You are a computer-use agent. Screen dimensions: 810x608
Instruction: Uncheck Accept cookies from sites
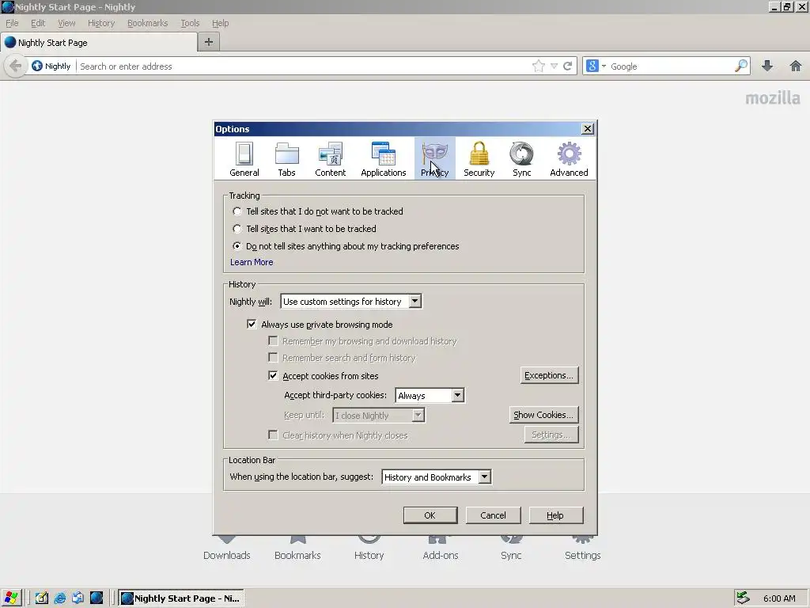click(x=273, y=376)
